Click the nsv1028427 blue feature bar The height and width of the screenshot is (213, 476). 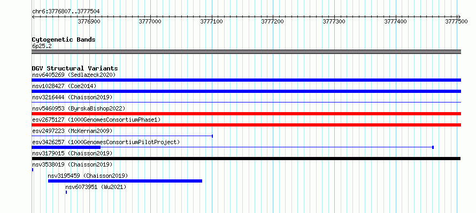coord(246,91)
